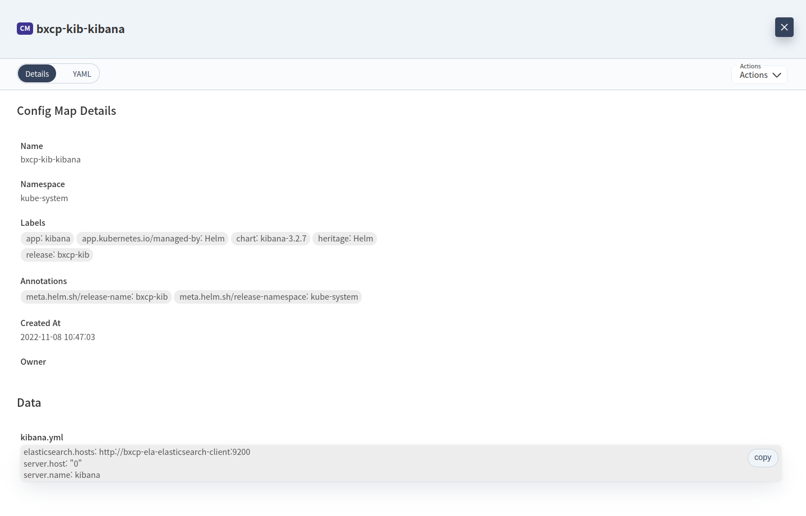
Task: Click the Created At field label
Action: coord(40,323)
